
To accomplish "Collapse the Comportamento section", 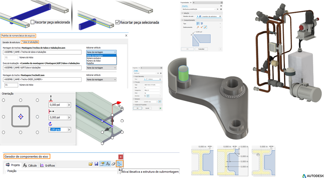I will tap(182, 20).
